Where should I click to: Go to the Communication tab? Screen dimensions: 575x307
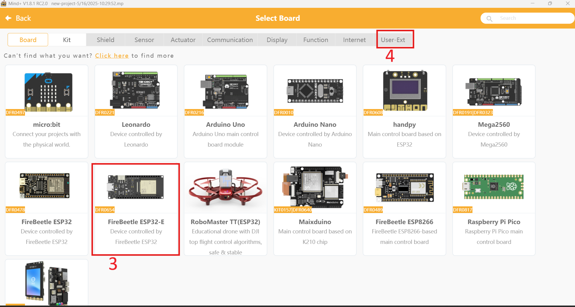230,40
